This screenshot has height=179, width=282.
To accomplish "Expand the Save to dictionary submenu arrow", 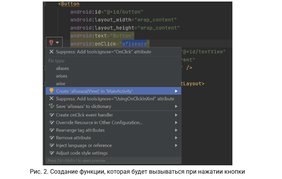I will [176, 106].
